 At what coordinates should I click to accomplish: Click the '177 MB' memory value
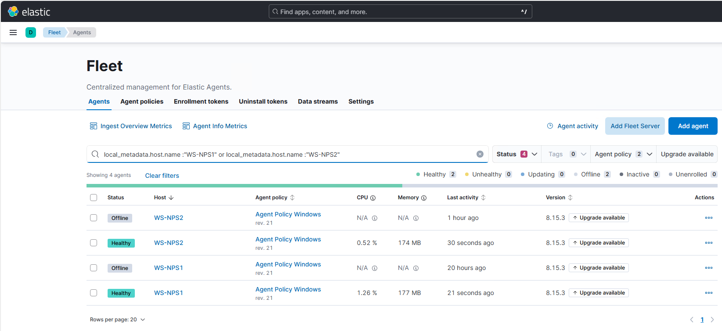(x=409, y=293)
